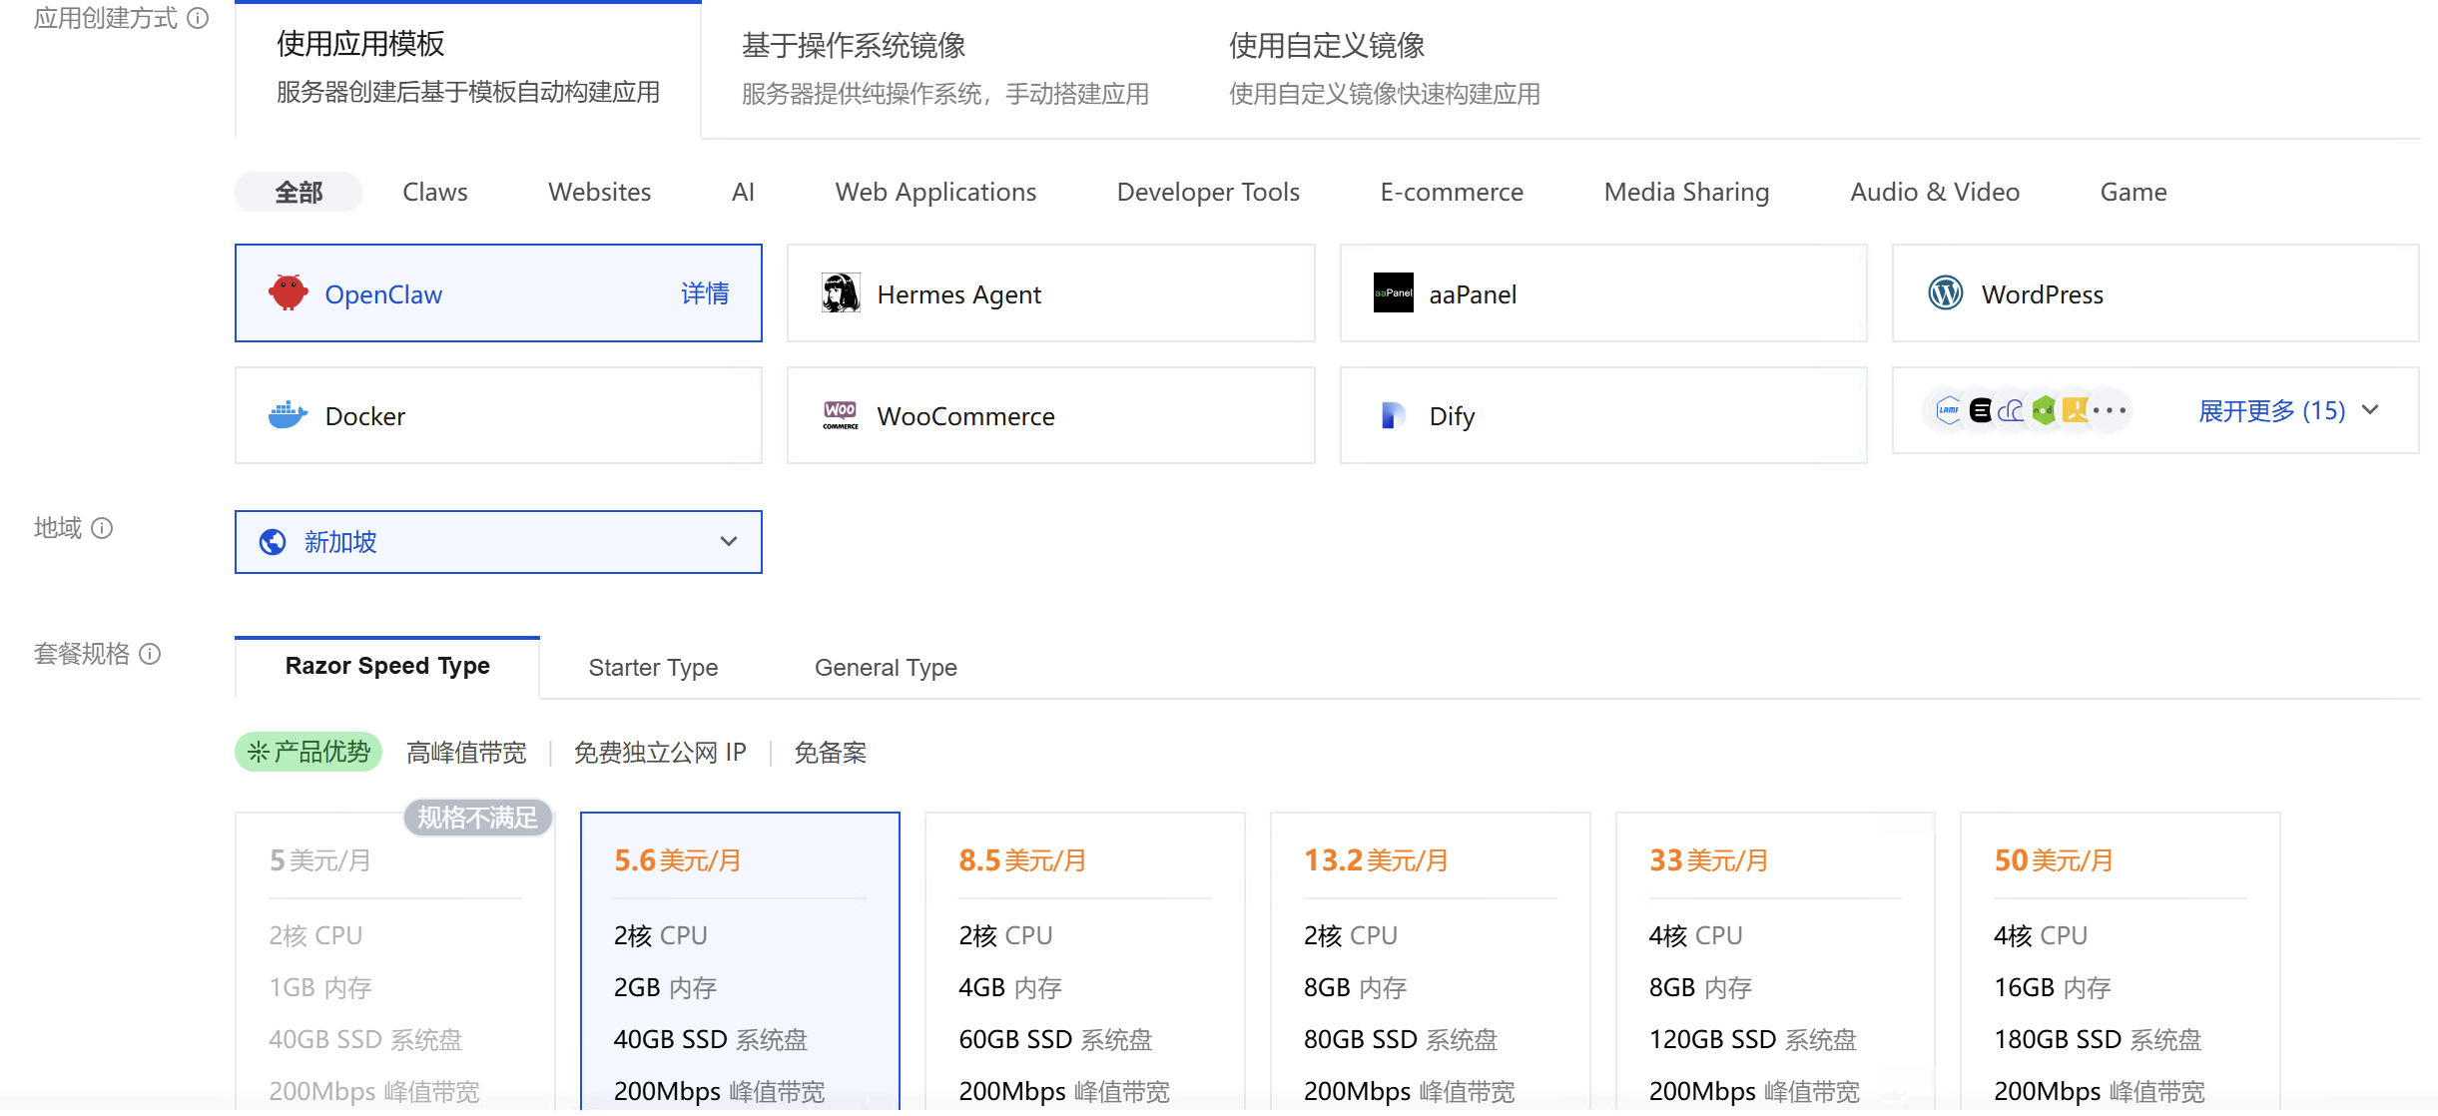
Task: Click the 产品优势 green badge
Action: point(308,752)
